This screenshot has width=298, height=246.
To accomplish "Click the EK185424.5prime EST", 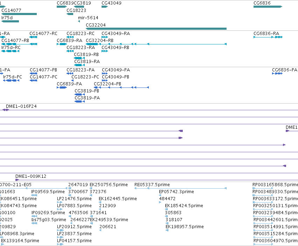I will coord(166,209).
